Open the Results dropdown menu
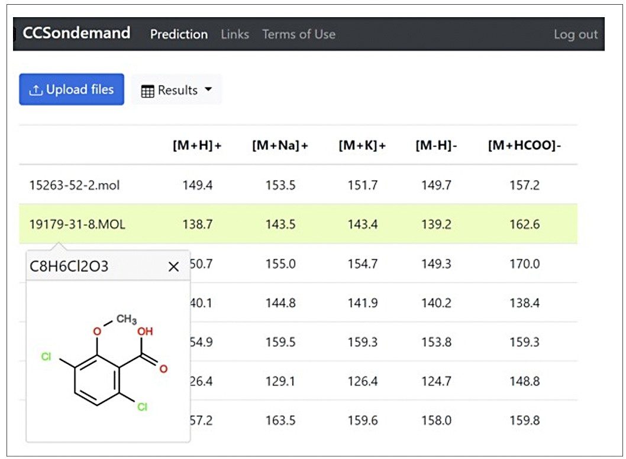Viewport: 626px width, 459px height. pyautogui.click(x=176, y=90)
